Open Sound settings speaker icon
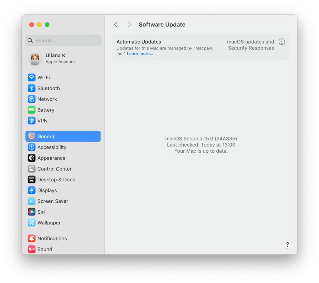 click(31, 249)
